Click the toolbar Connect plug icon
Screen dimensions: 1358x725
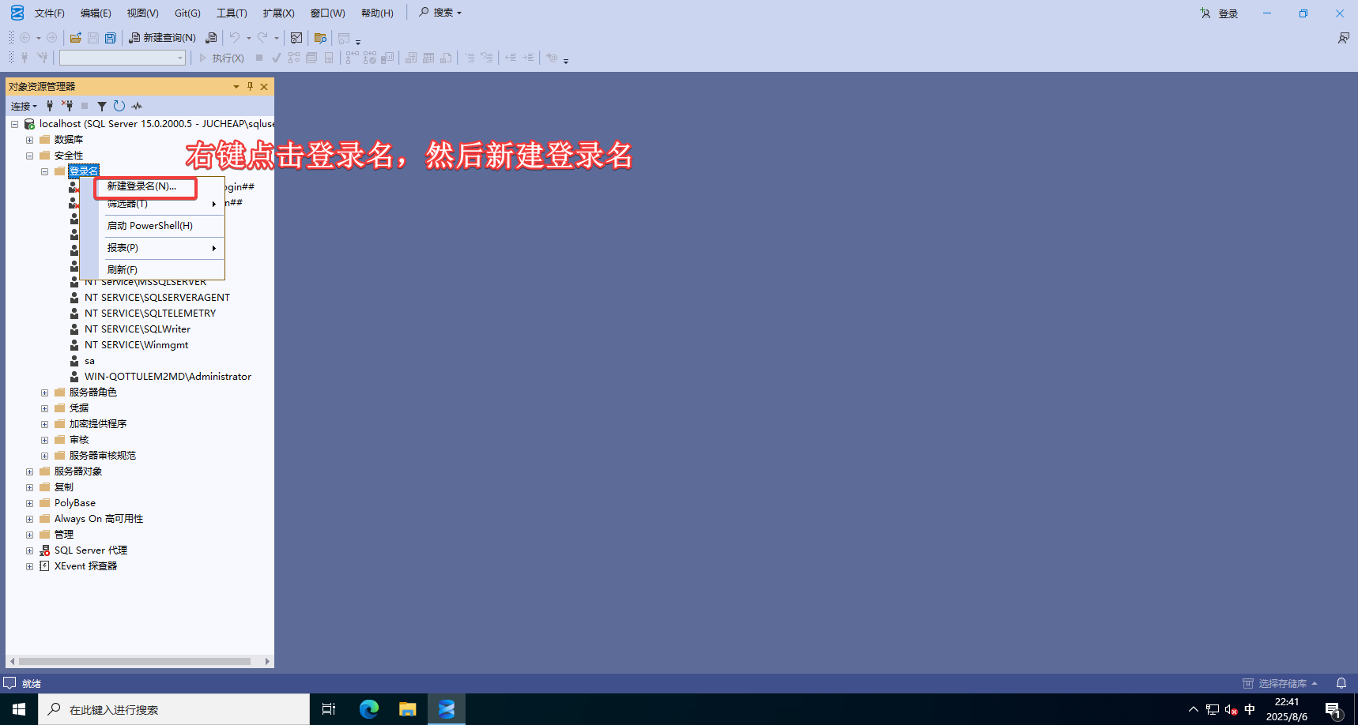point(25,58)
